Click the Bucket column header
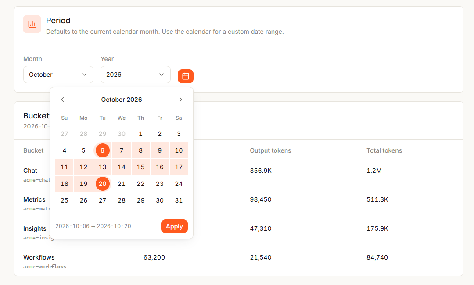Image resolution: width=474 pixels, height=285 pixels. [x=33, y=150]
